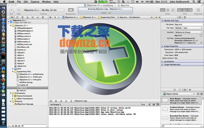Open the Grab application menu
Image resolution: width=204 pixels, height=128 pixels.
point(11,2)
